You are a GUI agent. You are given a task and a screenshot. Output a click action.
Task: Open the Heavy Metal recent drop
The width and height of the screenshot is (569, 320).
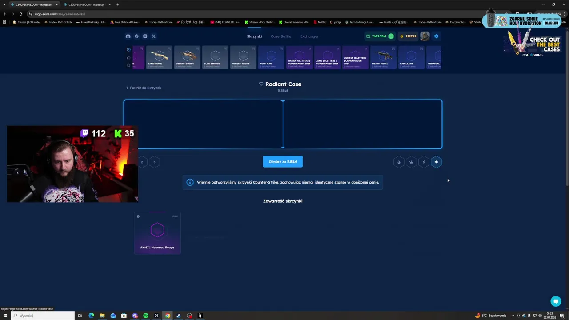[x=383, y=57]
